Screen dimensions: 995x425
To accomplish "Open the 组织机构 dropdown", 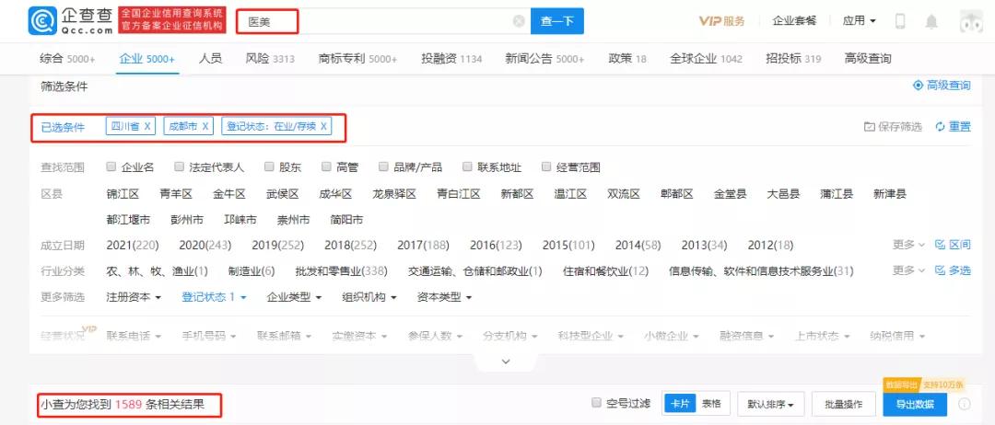I will point(369,296).
